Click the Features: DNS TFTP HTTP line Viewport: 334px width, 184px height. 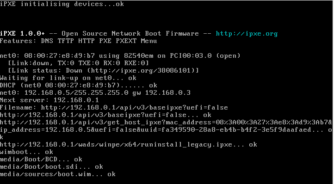[78, 41]
